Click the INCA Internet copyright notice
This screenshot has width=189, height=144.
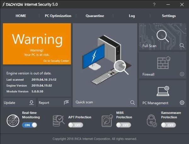click(x=94, y=139)
